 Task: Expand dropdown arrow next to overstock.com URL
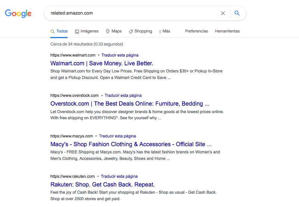[x=102, y=96]
